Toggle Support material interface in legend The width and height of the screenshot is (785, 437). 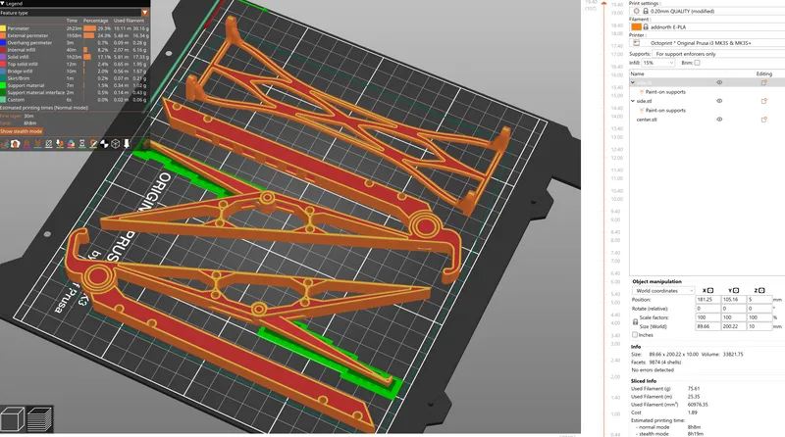point(75,92)
